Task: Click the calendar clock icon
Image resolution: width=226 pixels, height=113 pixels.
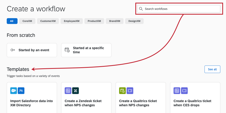Action: [x=67, y=50]
